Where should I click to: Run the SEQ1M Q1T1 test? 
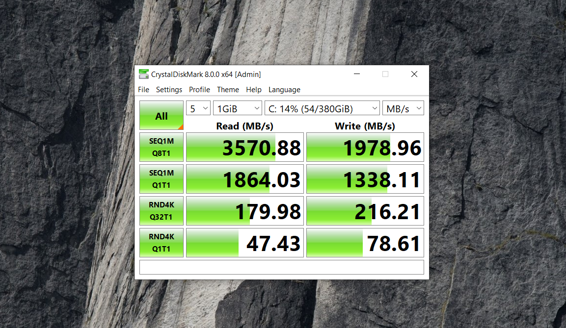tap(162, 179)
